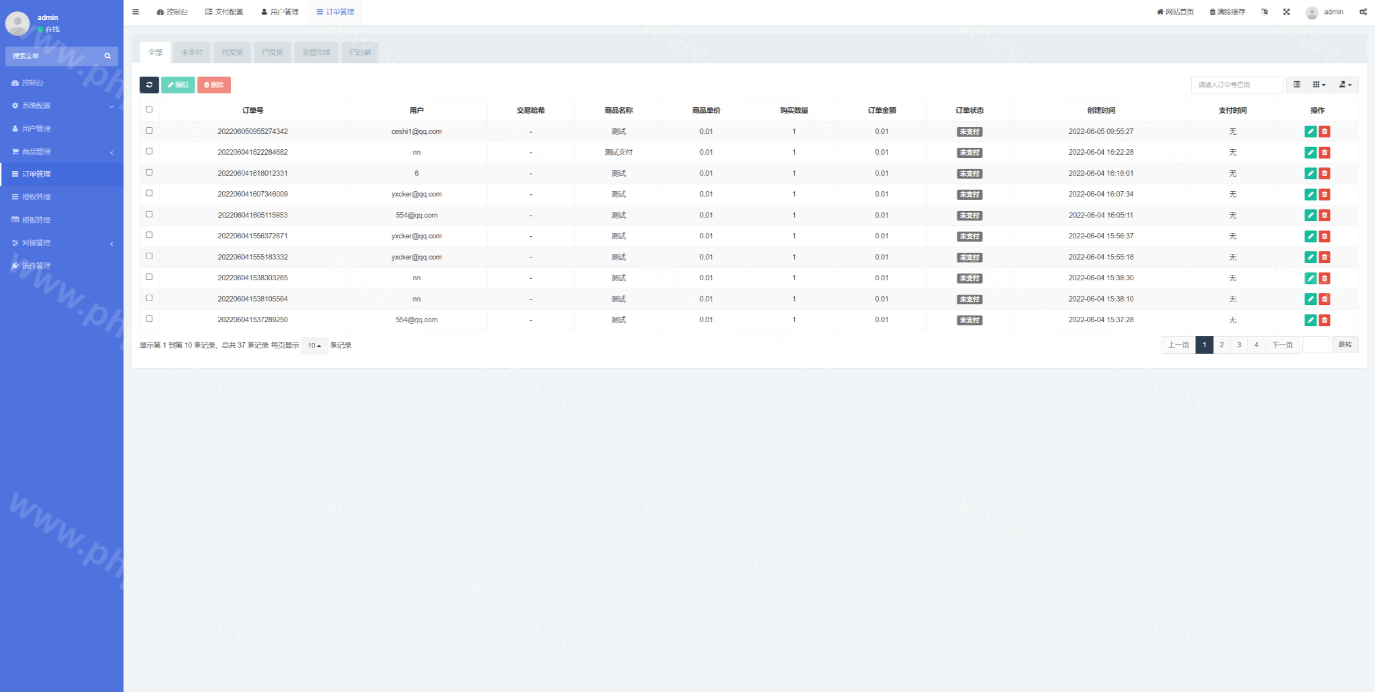This screenshot has height=692, width=1375.
Task: Open the export data dropdown
Action: pyautogui.click(x=1345, y=85)
